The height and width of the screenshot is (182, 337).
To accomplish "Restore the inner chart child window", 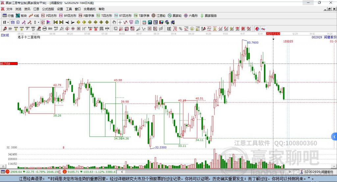I will pyautogui.click(x=329, y=9).
